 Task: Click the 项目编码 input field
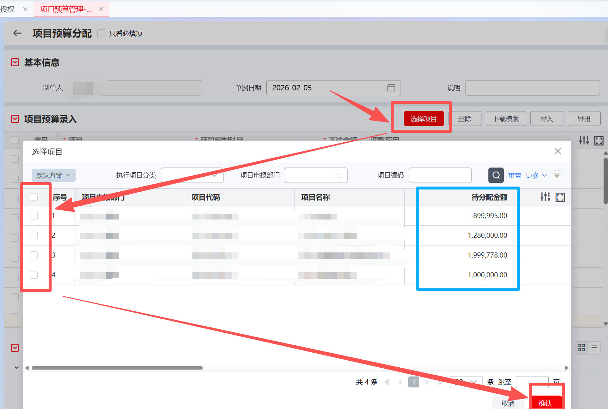[x=440, y=175]
